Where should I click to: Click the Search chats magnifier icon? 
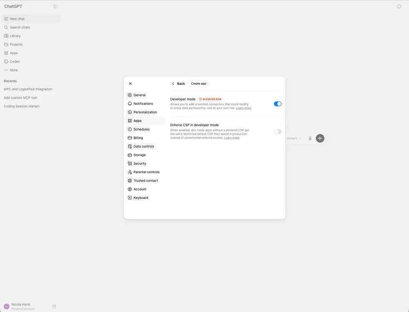(6, 27)
